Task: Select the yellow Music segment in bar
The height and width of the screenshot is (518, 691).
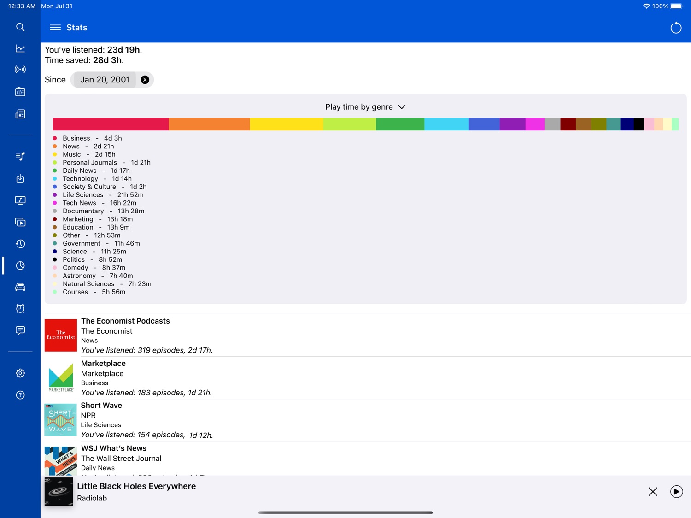Action: click(x=287, y=124)
